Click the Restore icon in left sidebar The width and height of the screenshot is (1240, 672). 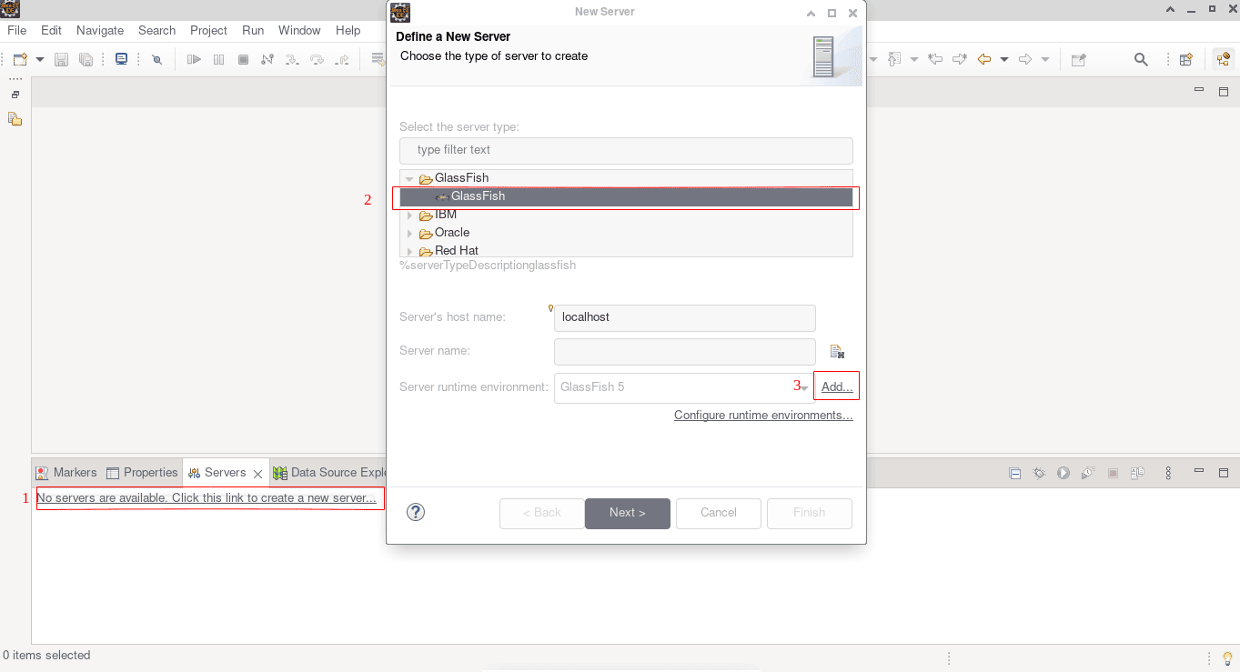point(15,95)
